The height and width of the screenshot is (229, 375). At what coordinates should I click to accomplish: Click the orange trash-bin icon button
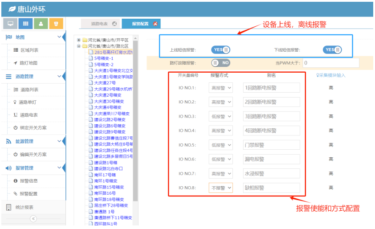[x=56, y=24]
